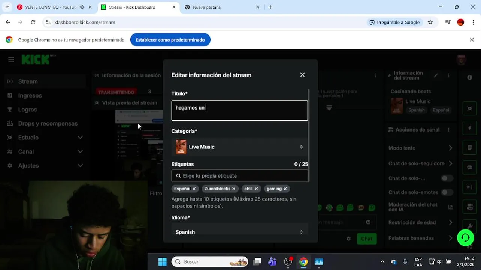Open Información del stream options menu
The width and height of the screenshot is (481, 270).
coord(448,75)
